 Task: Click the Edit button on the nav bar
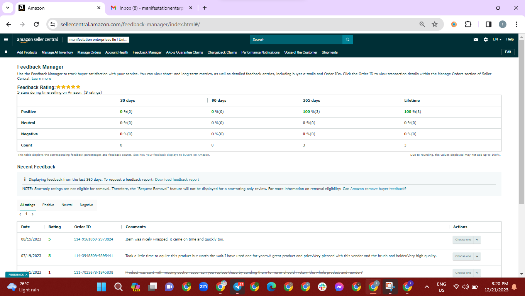(x=508, y=52)
